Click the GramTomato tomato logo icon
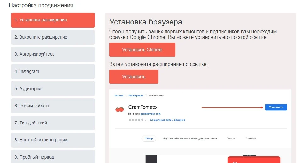The width and height of the screenshot is (303, 163). (120, 109)
